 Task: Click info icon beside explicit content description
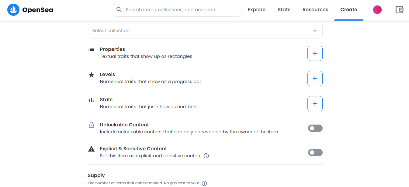point(206,156)
